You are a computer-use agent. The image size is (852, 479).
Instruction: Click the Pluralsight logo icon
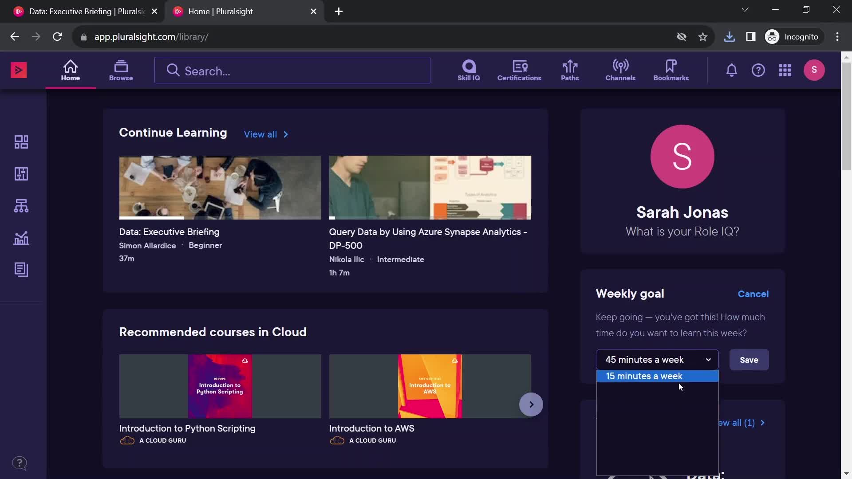19,70
